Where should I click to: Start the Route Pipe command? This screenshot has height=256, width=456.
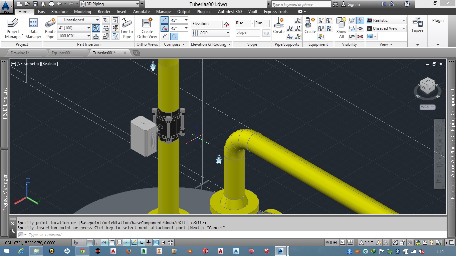pos(50,28)
